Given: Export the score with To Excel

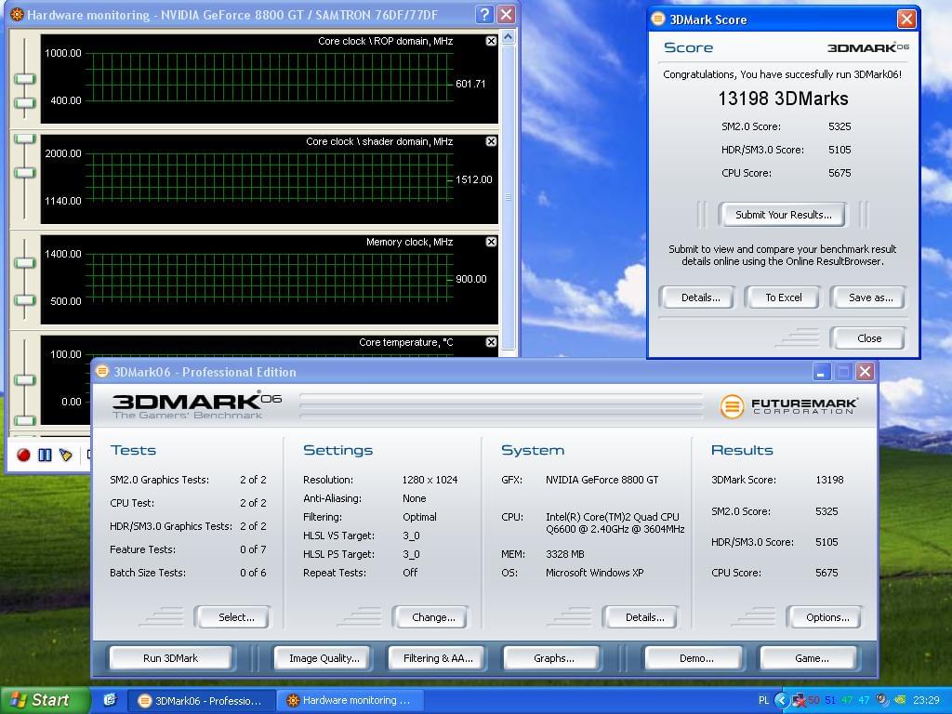Looking at the screenshot, I should [x=783, y=297].
